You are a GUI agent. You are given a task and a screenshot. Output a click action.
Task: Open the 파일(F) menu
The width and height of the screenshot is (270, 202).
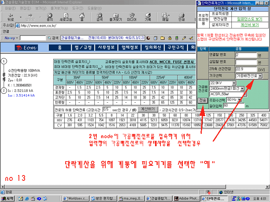click(10, 8)
